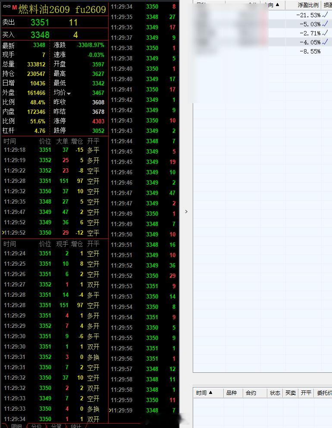This screenshot has width=332, height=428.
Task: Click the 均价 value 3467
Action: click(x=98, y=93)
